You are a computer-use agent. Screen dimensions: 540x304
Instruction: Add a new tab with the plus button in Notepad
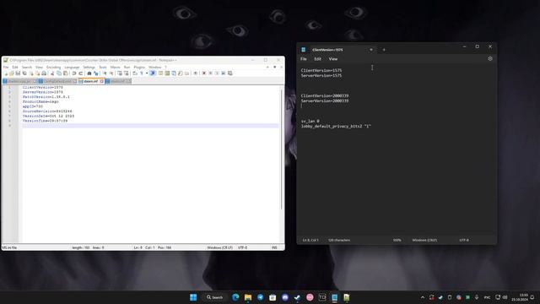[x=384, y=50]
